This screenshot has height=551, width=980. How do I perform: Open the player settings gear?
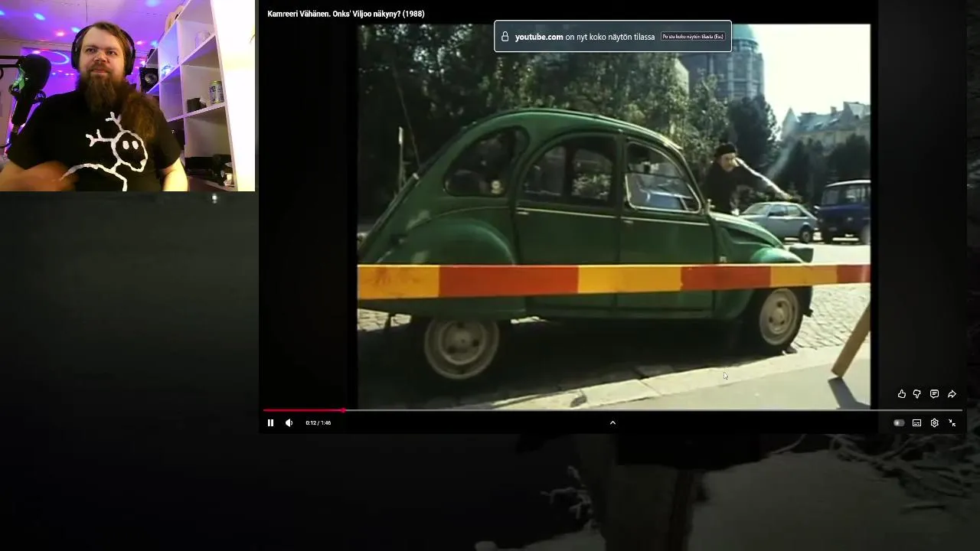tap(934, 422)
